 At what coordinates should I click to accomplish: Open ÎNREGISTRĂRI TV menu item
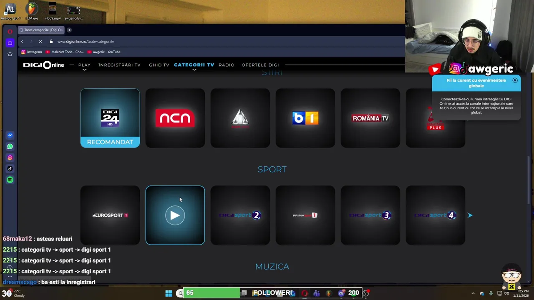pos(119,65)
